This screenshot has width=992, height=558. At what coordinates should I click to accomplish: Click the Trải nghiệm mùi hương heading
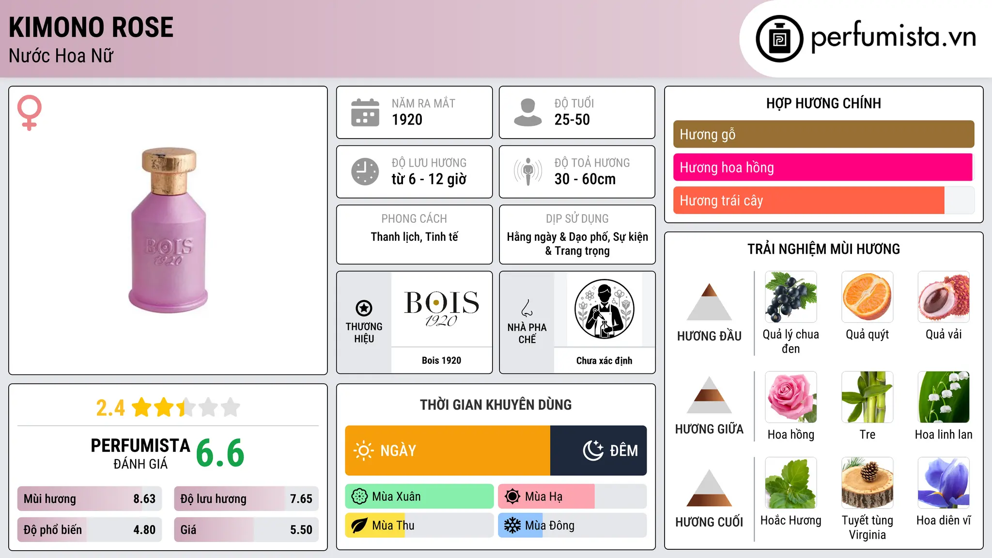pos(823,249)
